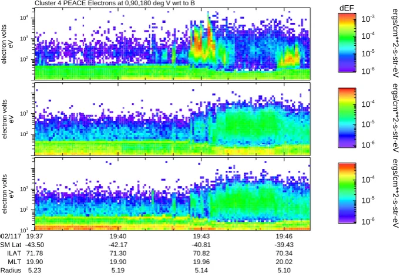The height and width of the screenshot is (277, 400).
Task: Click the ILAT value '70.82'
Action: click(x=201, y=254)
